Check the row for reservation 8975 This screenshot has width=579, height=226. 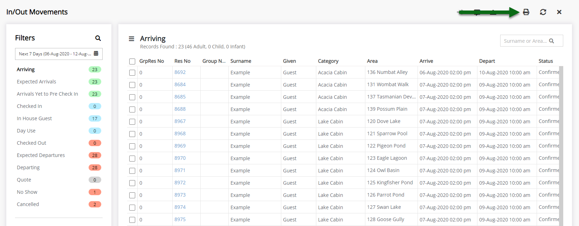coord(132,220)
